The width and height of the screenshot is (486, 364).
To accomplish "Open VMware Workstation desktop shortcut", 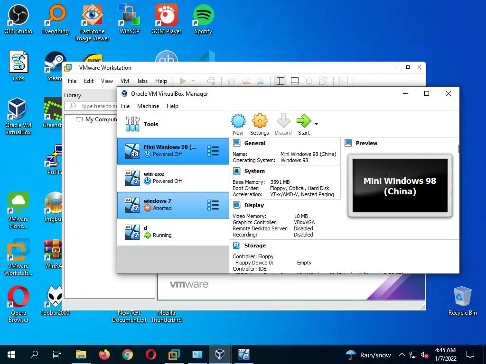I will [x=18, y=257].
